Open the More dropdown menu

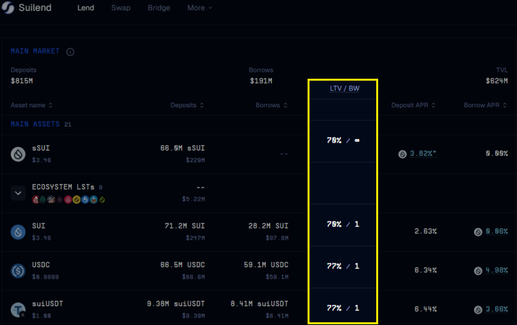(x=199, y=8)
